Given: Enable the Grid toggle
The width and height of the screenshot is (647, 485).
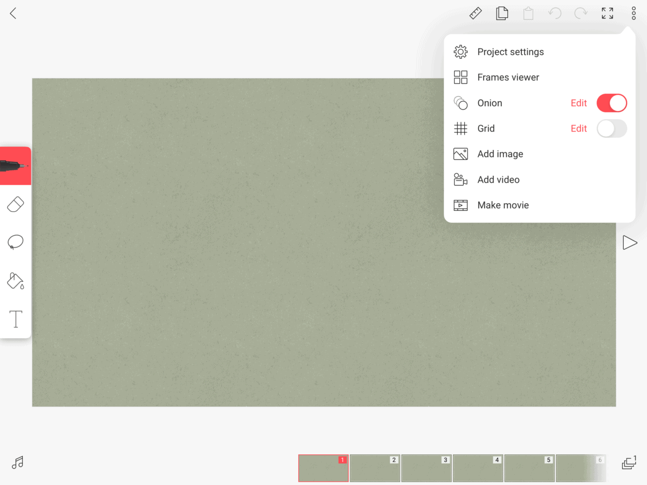Looking at the screenshot, I should coord(611,128).
